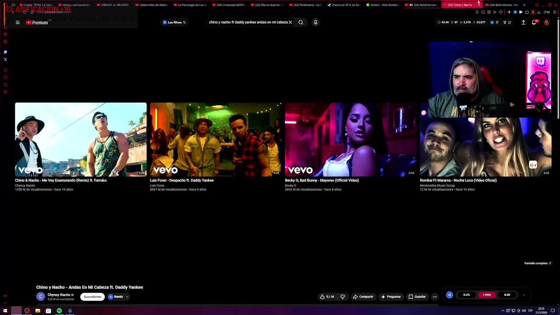Open the YouTube hamburger guide menu
Screen dimensions: 560x315
17,22
